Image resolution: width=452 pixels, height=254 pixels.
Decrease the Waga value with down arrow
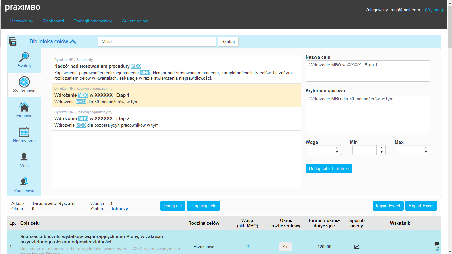337,152
